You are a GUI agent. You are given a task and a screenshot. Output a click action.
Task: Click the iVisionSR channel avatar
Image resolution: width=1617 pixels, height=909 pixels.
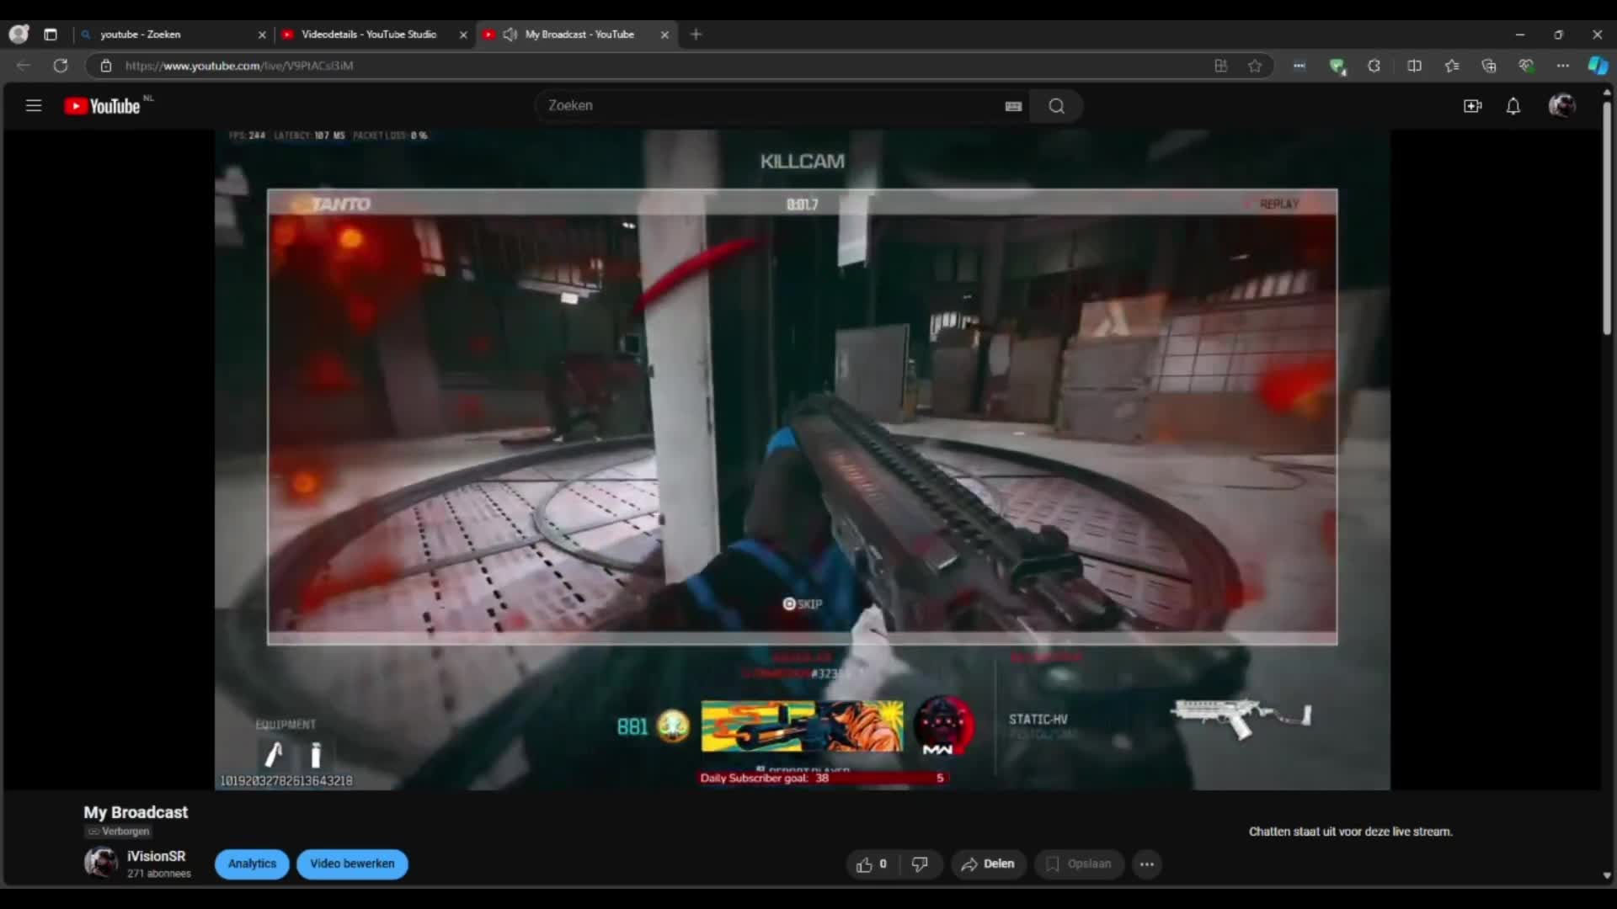point(100,863)
